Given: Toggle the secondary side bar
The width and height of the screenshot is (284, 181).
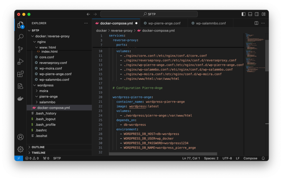Looking at the screenshot, I should point(257,14).
